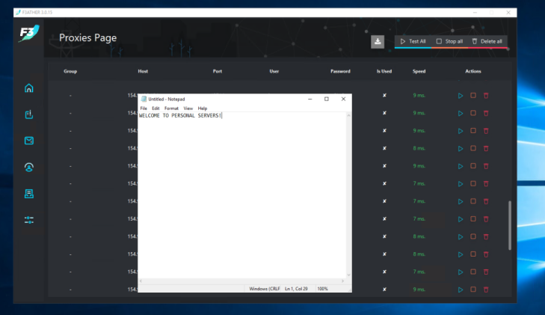The image size is (545, 315).
Task: Click the import download icon button
Action: 378,42
